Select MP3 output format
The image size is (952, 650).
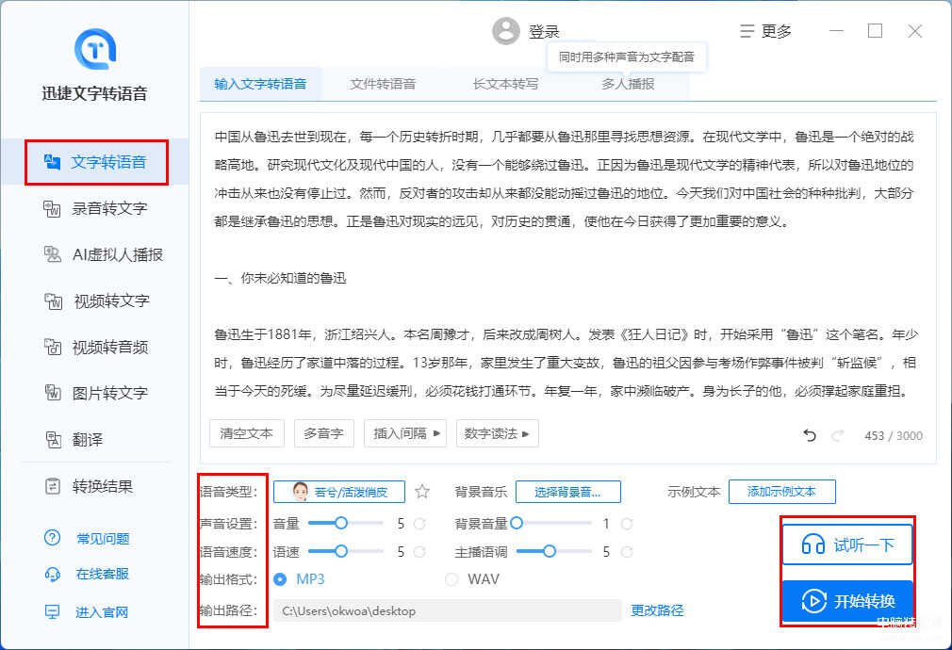[x=280, y=579]
